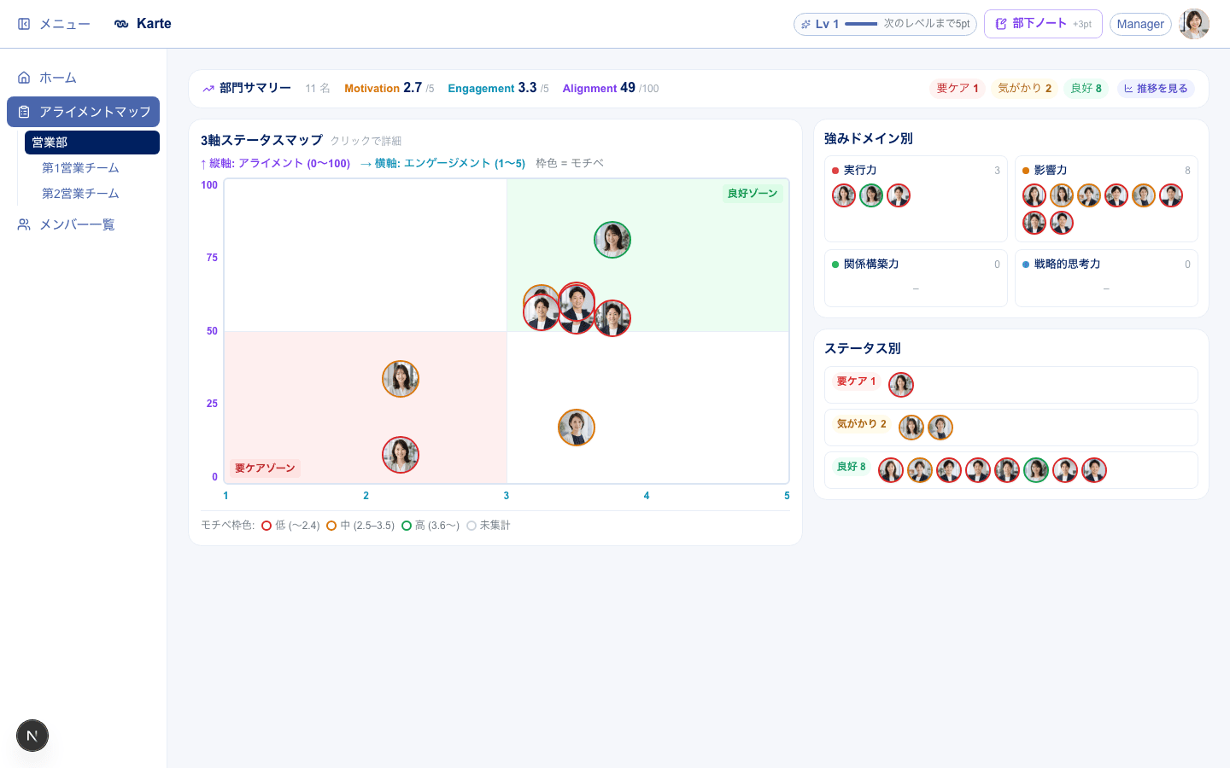
Task: Select the orange-bordered avatar inside 要ケアゾーン
Action: coord(401,379)
